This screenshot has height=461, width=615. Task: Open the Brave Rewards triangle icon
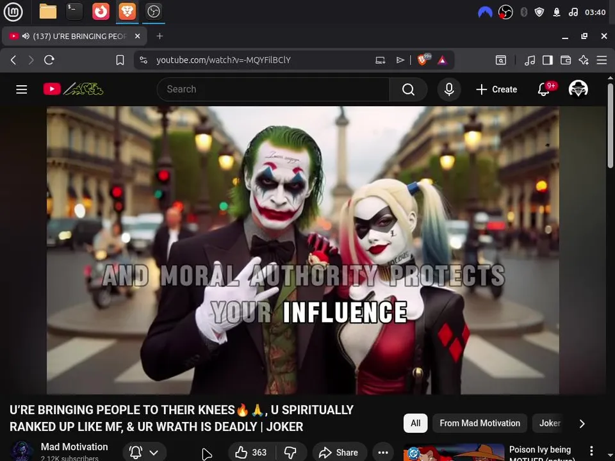pyautogui.click(x=443, y=60)
